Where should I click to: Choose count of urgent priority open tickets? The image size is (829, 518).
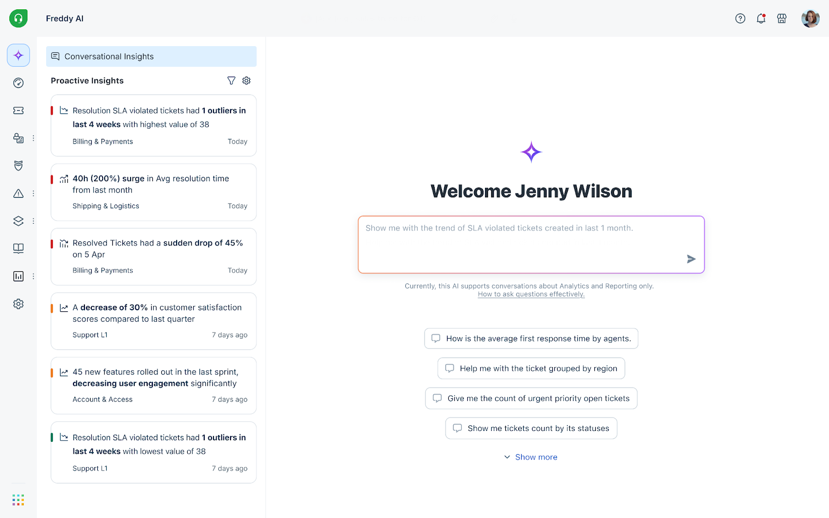531,398
